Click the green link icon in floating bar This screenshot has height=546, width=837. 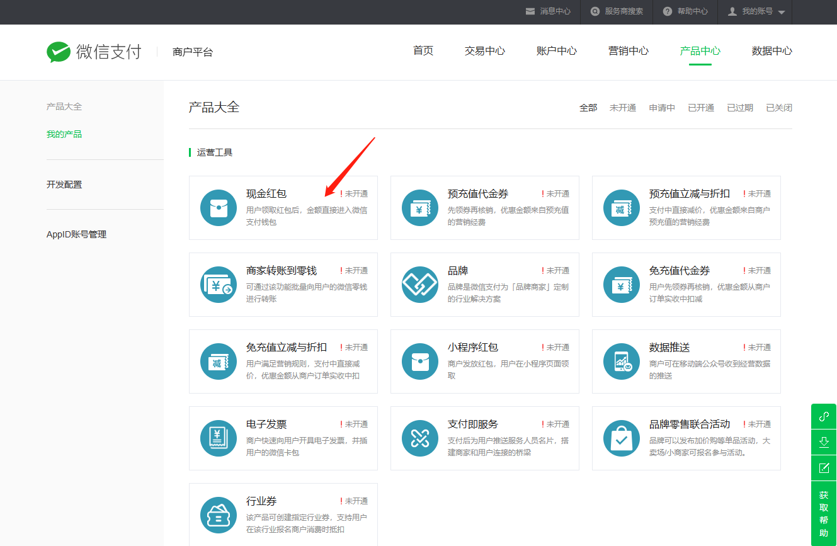point(824,416)
